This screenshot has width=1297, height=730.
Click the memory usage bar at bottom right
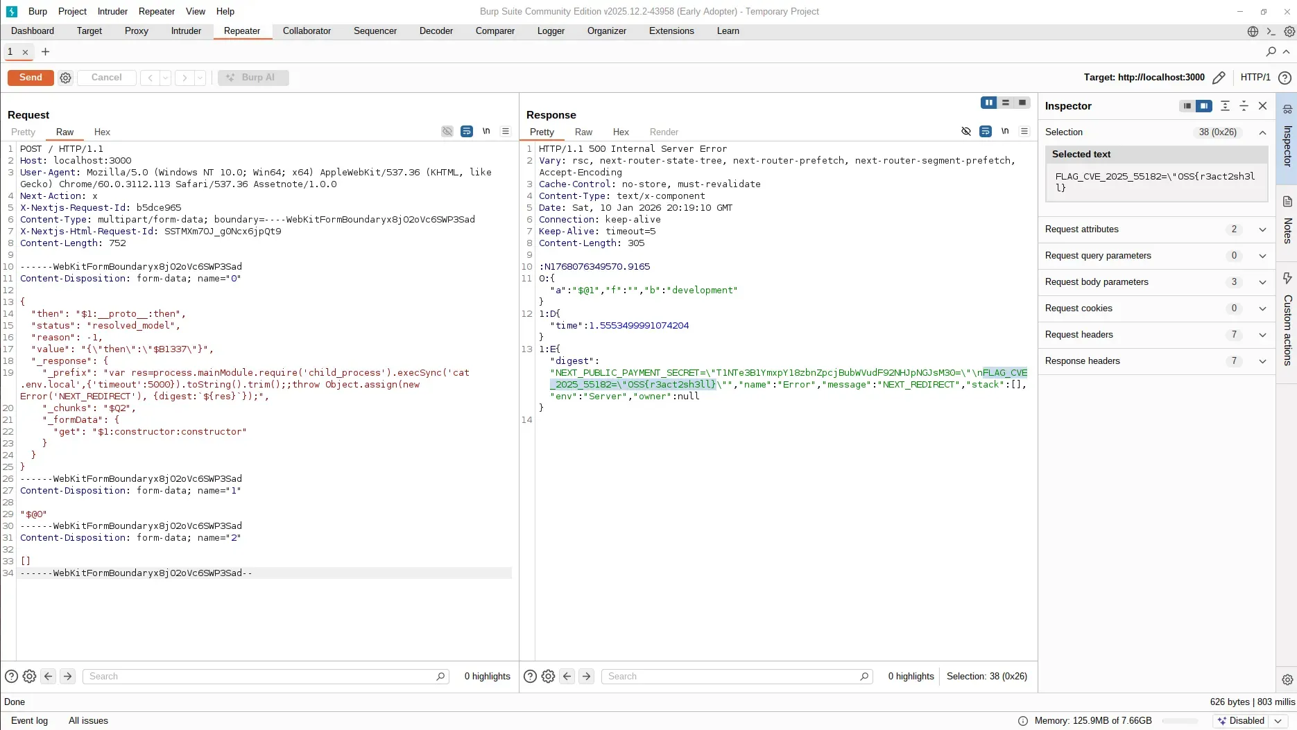[x=1183, y=721]
